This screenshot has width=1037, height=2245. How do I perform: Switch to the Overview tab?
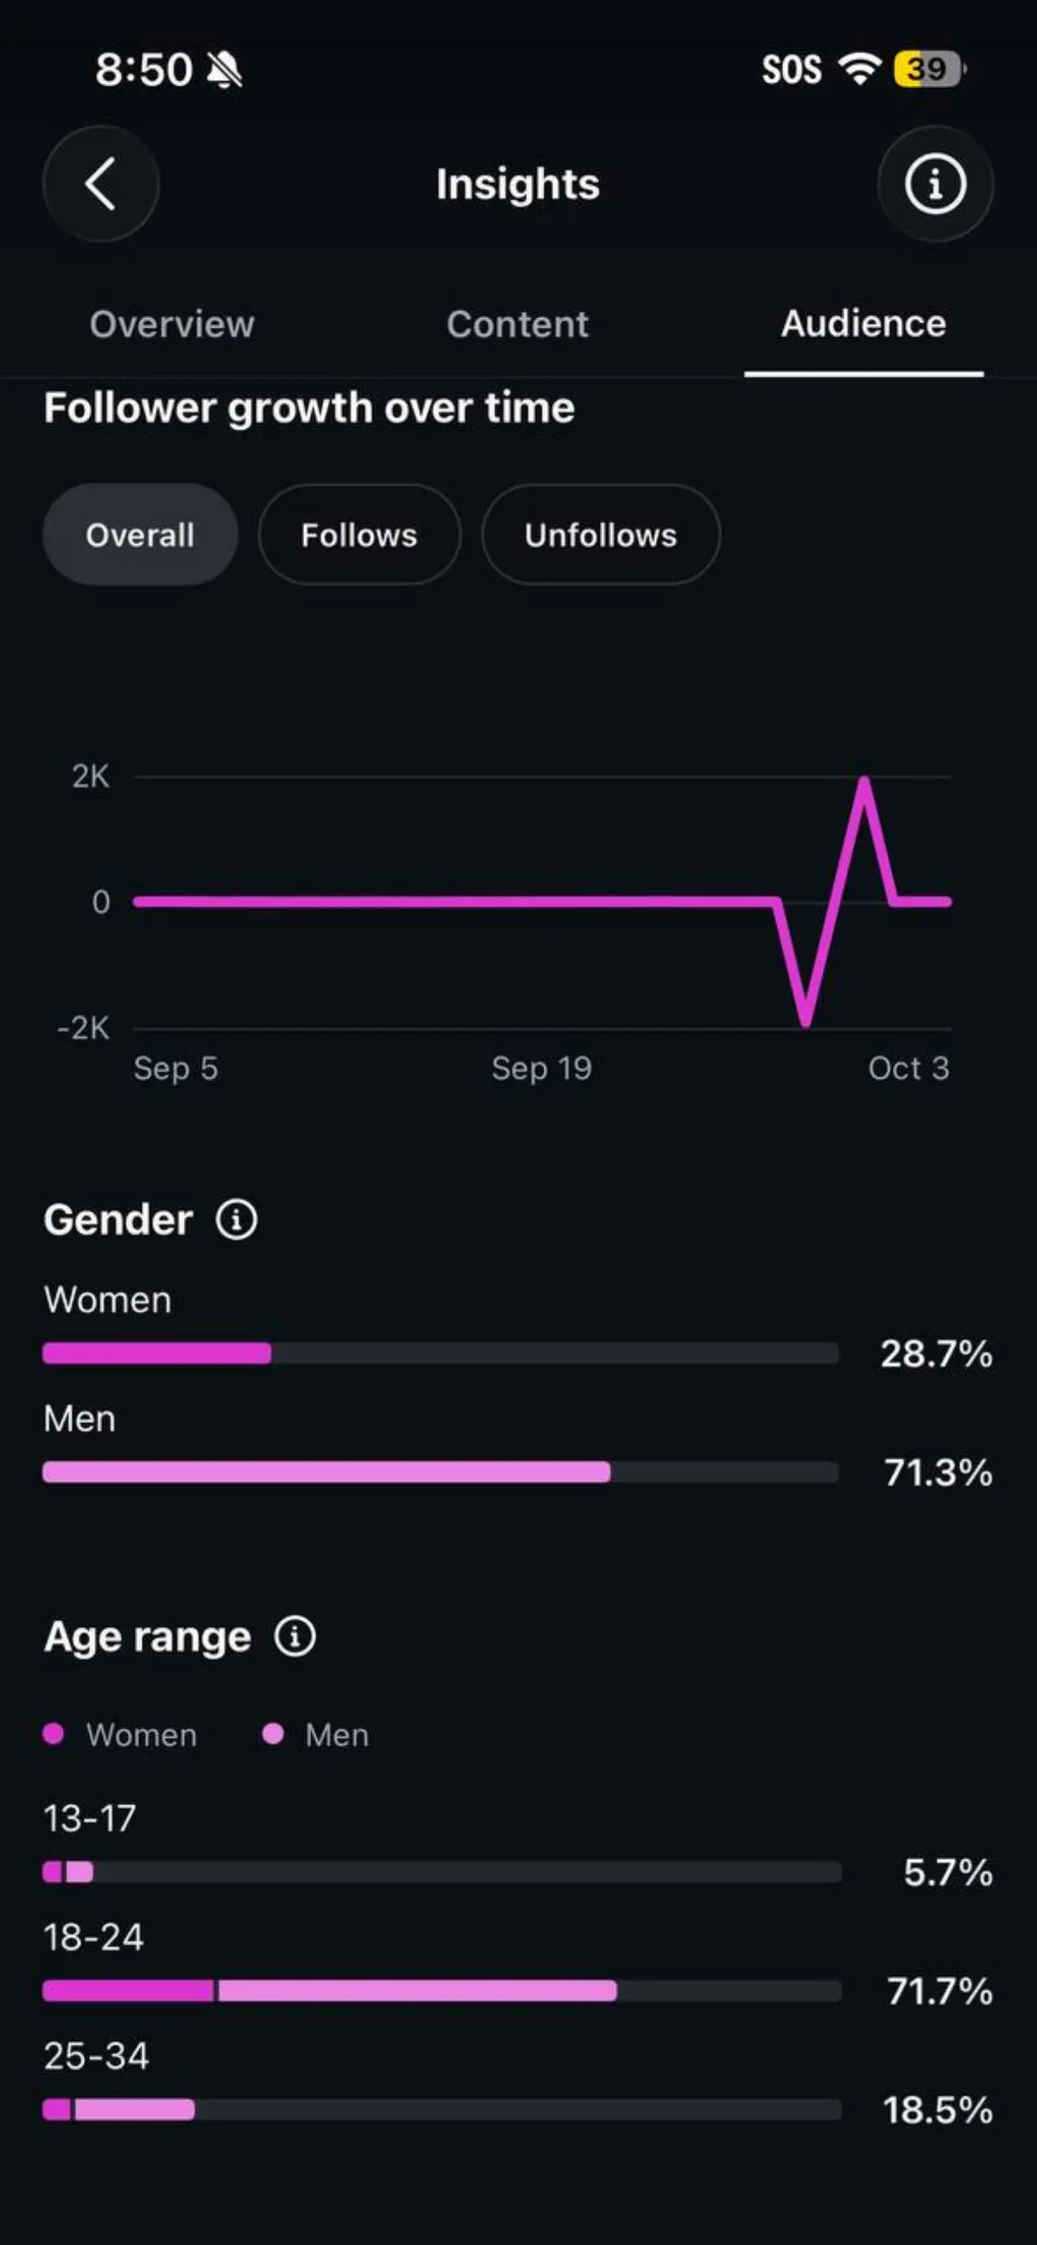pyautogui.click(x=173, y=324)
